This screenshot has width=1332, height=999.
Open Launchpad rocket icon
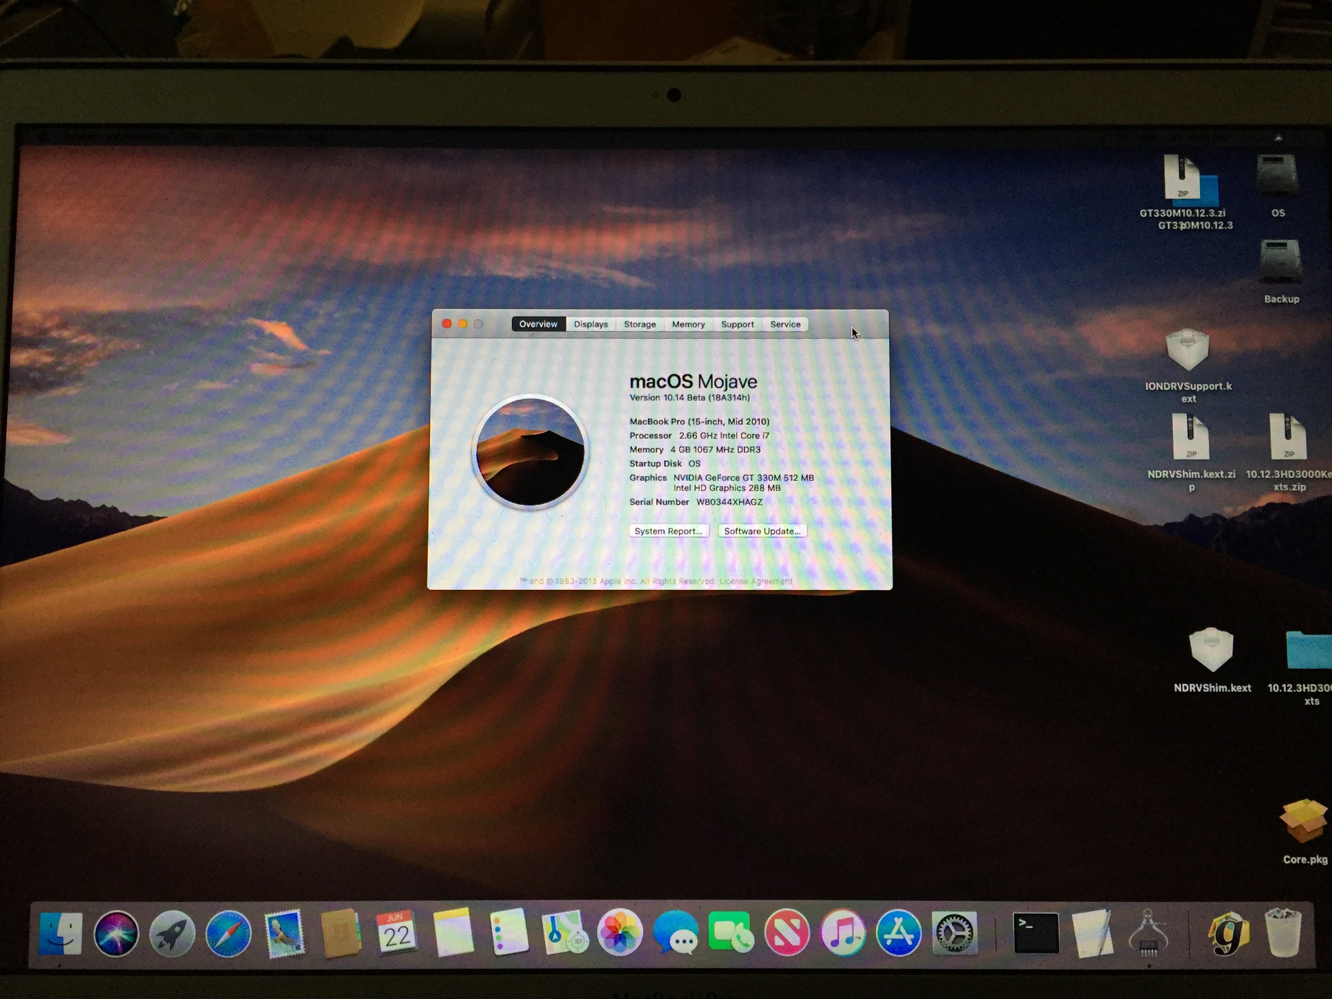pyautogui.click(x=172, y=933)
